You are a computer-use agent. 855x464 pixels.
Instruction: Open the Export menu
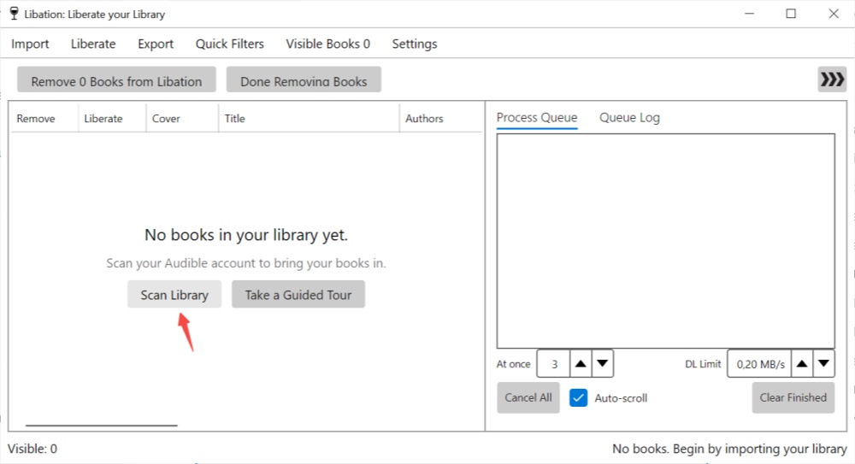pyautogui.click(x=156, y=44)
